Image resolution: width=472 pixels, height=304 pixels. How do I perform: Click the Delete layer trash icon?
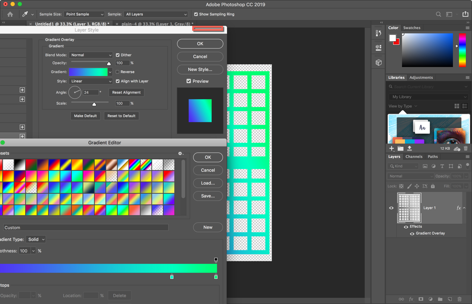point(459,299)
